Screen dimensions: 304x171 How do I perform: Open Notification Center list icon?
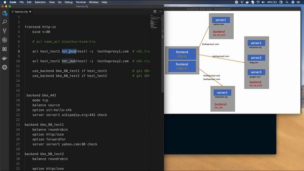click(x=299, y=2)
